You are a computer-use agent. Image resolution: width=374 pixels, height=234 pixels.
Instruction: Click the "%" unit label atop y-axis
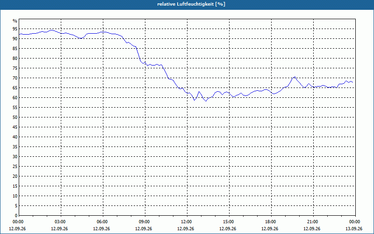(x=15, y=21)
